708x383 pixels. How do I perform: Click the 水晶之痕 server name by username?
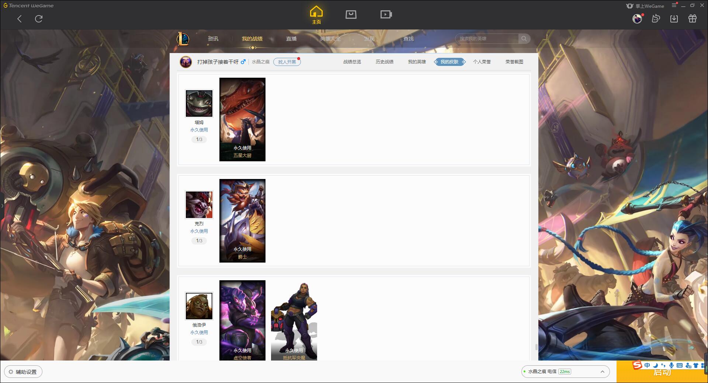[261, 62]
